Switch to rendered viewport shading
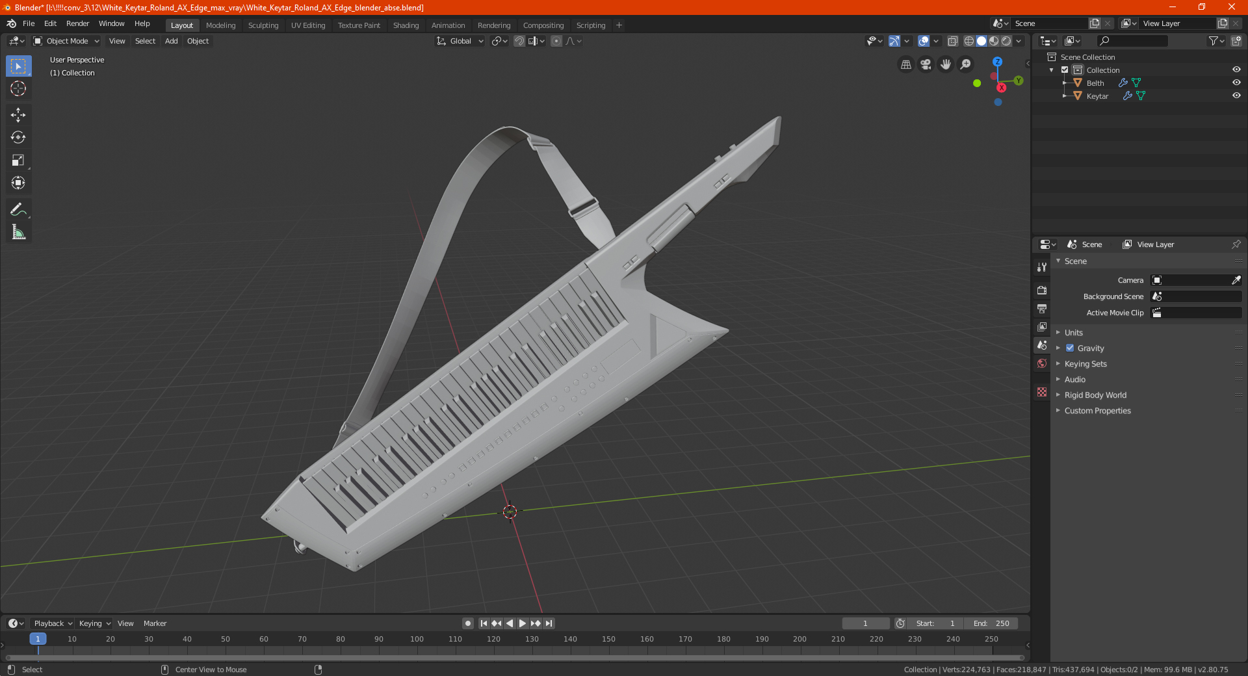 point(1006,41)
